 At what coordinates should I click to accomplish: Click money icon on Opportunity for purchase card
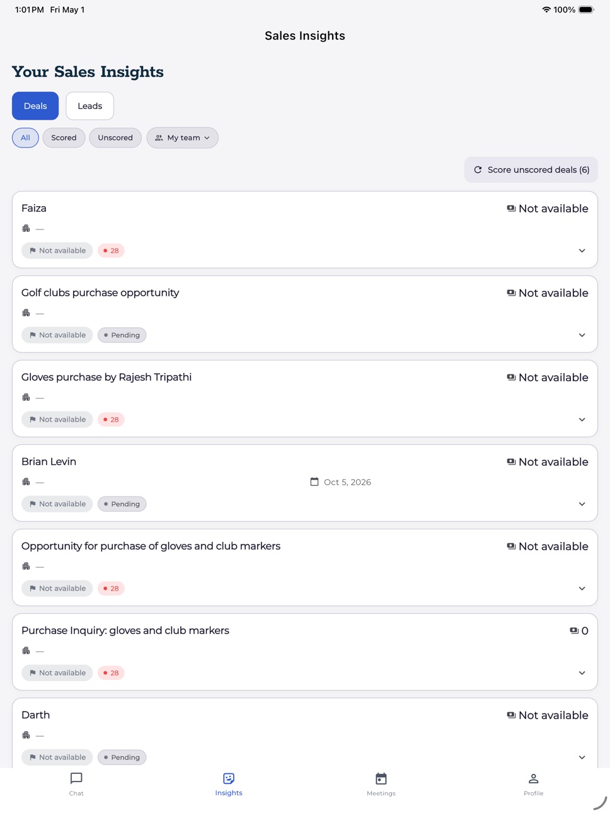tap(511, 546)
